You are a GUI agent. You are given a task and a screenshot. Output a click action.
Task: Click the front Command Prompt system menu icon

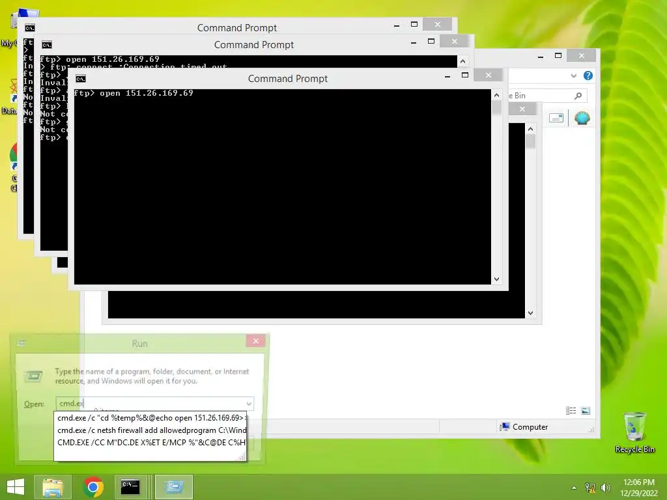coord(81,79)
